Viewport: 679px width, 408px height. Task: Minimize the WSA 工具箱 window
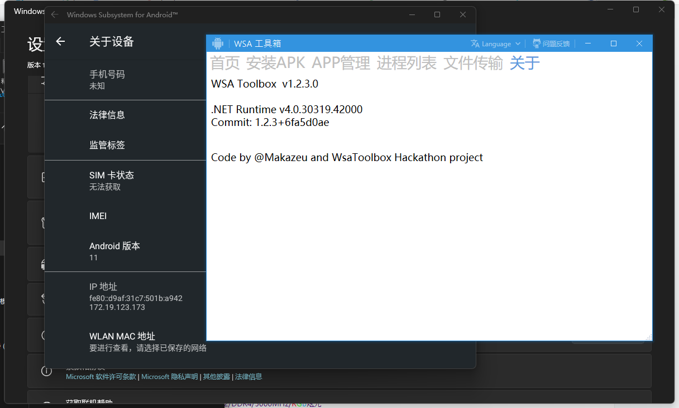click(x=587, y=43)
